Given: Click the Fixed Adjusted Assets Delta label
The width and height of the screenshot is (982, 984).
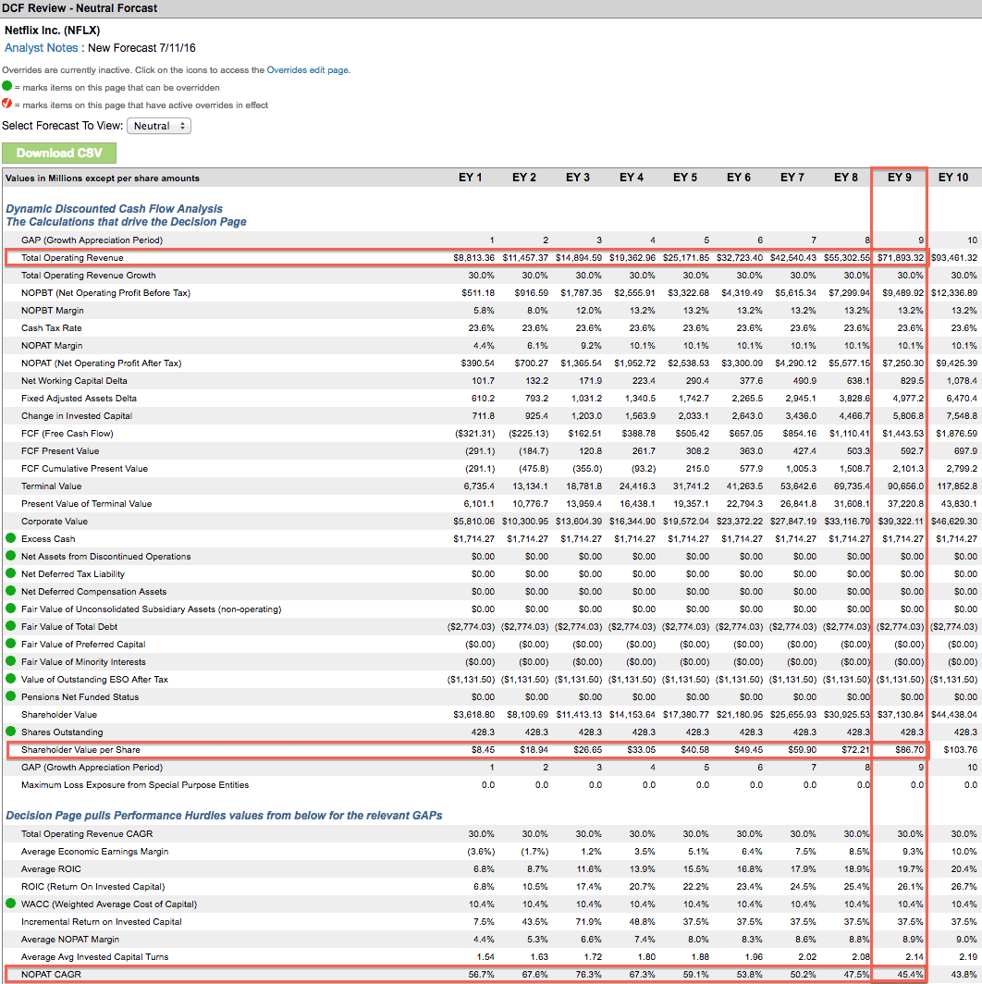Looking at the screenshot, I should click(x=80, y=399).
